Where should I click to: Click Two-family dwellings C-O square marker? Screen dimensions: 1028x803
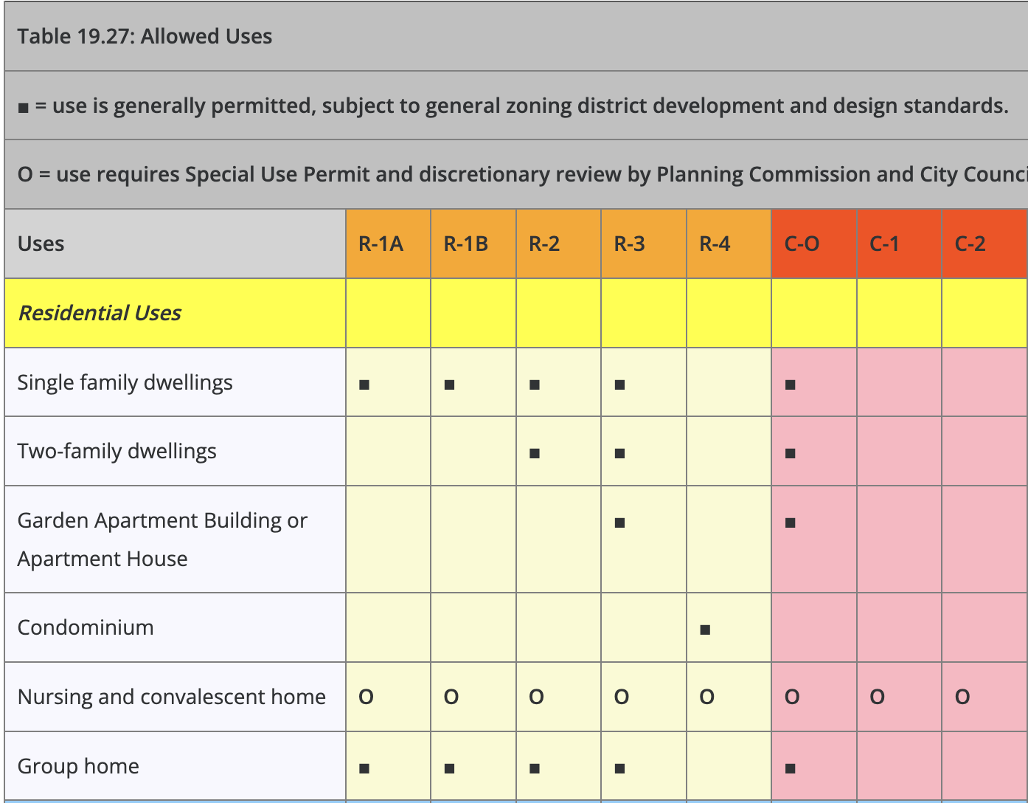pos(791,453)
